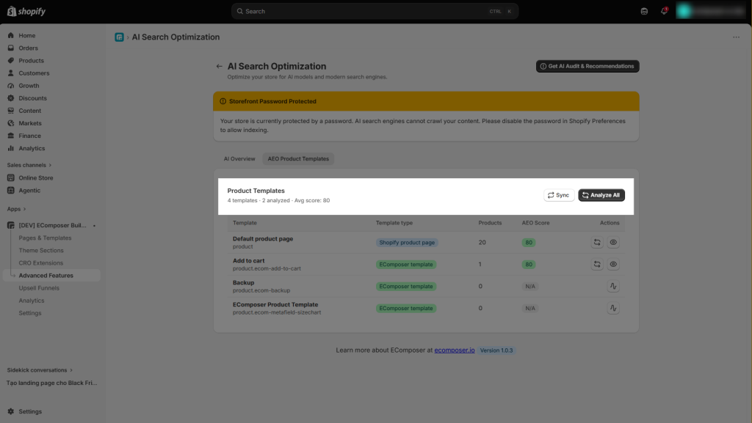Go back with the arrow icon
752x423 pixels.
[219, 67]
